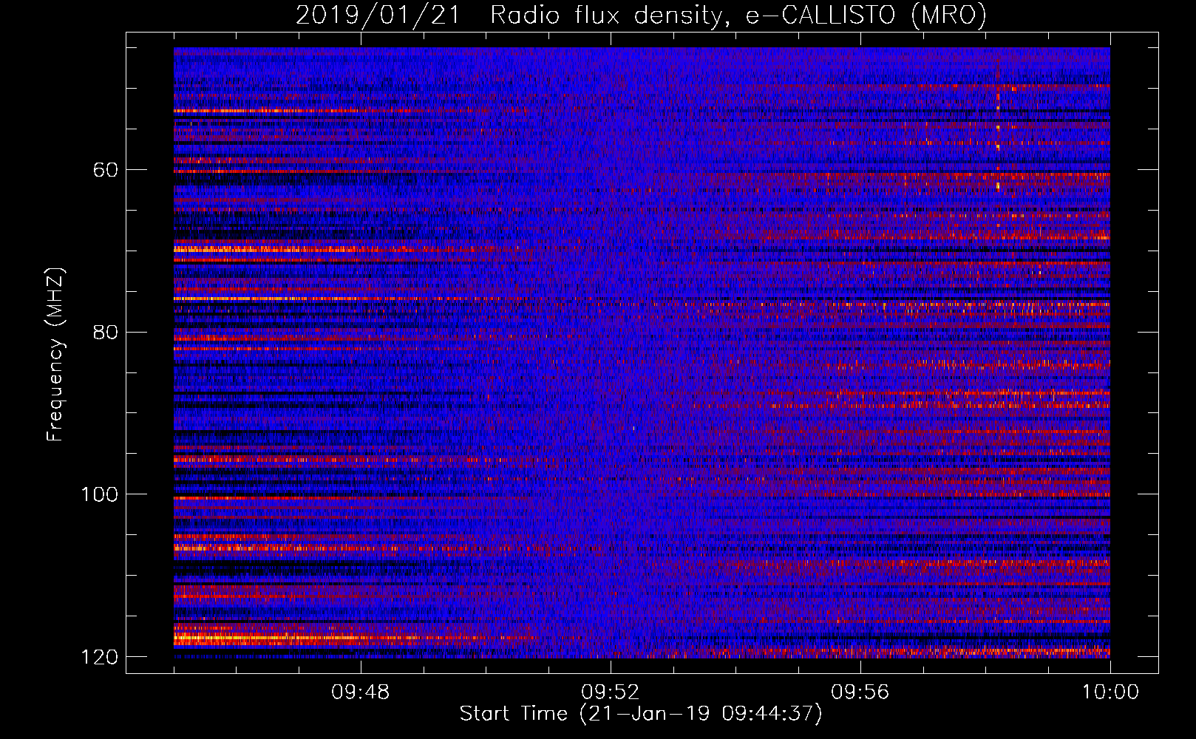Click the plot title mentioning e-CALLISTO (MRO)
1196x739 pixels.
pyautogui.click(x=641, y=15)
